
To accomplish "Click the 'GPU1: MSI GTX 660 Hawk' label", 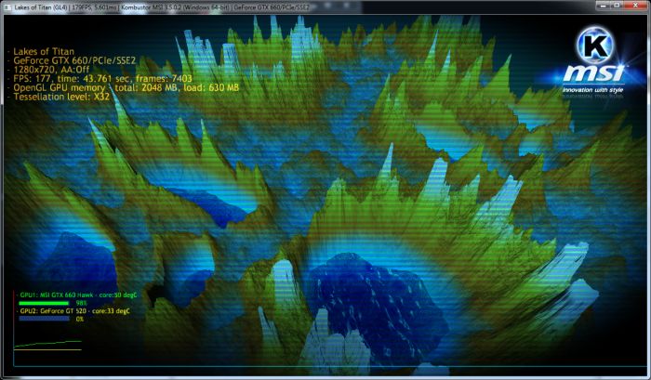I will pyautogui.click(x=78, y=295).
